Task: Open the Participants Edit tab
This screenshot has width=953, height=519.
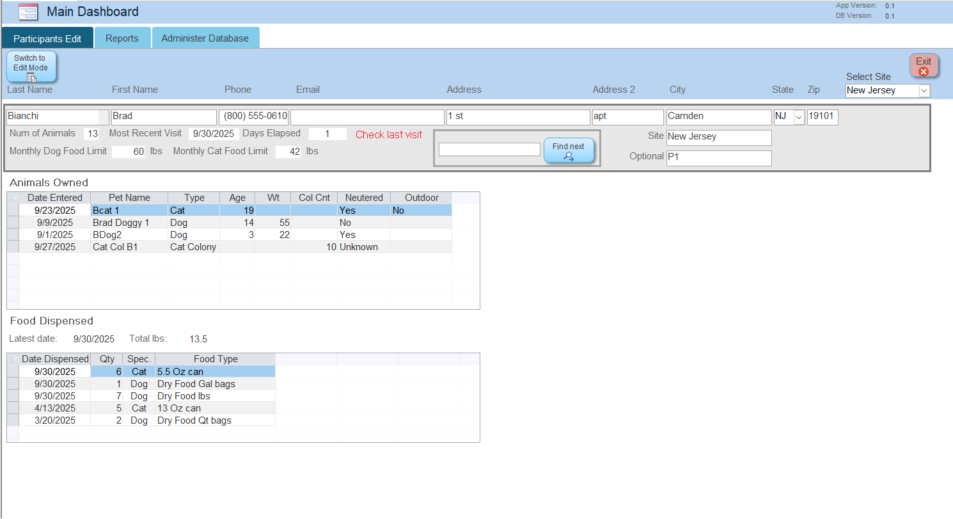Action: pos(47,38)
